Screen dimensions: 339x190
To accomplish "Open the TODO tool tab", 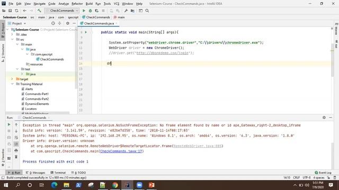I will pyautogui.click(x=78, y=173).
